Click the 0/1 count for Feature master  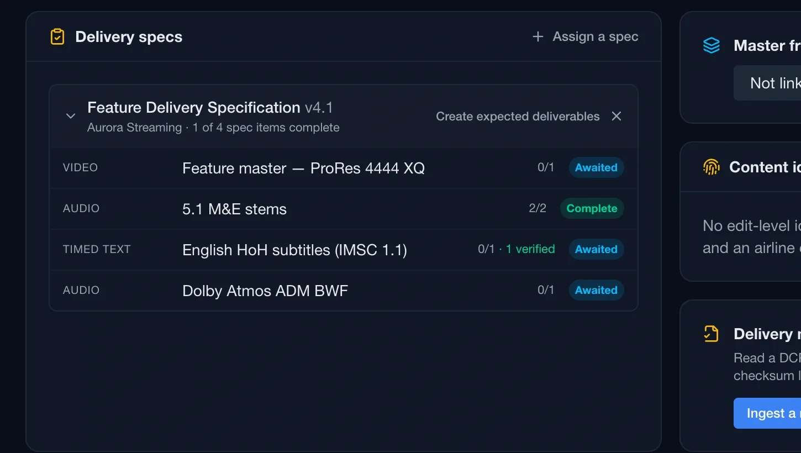546,167
